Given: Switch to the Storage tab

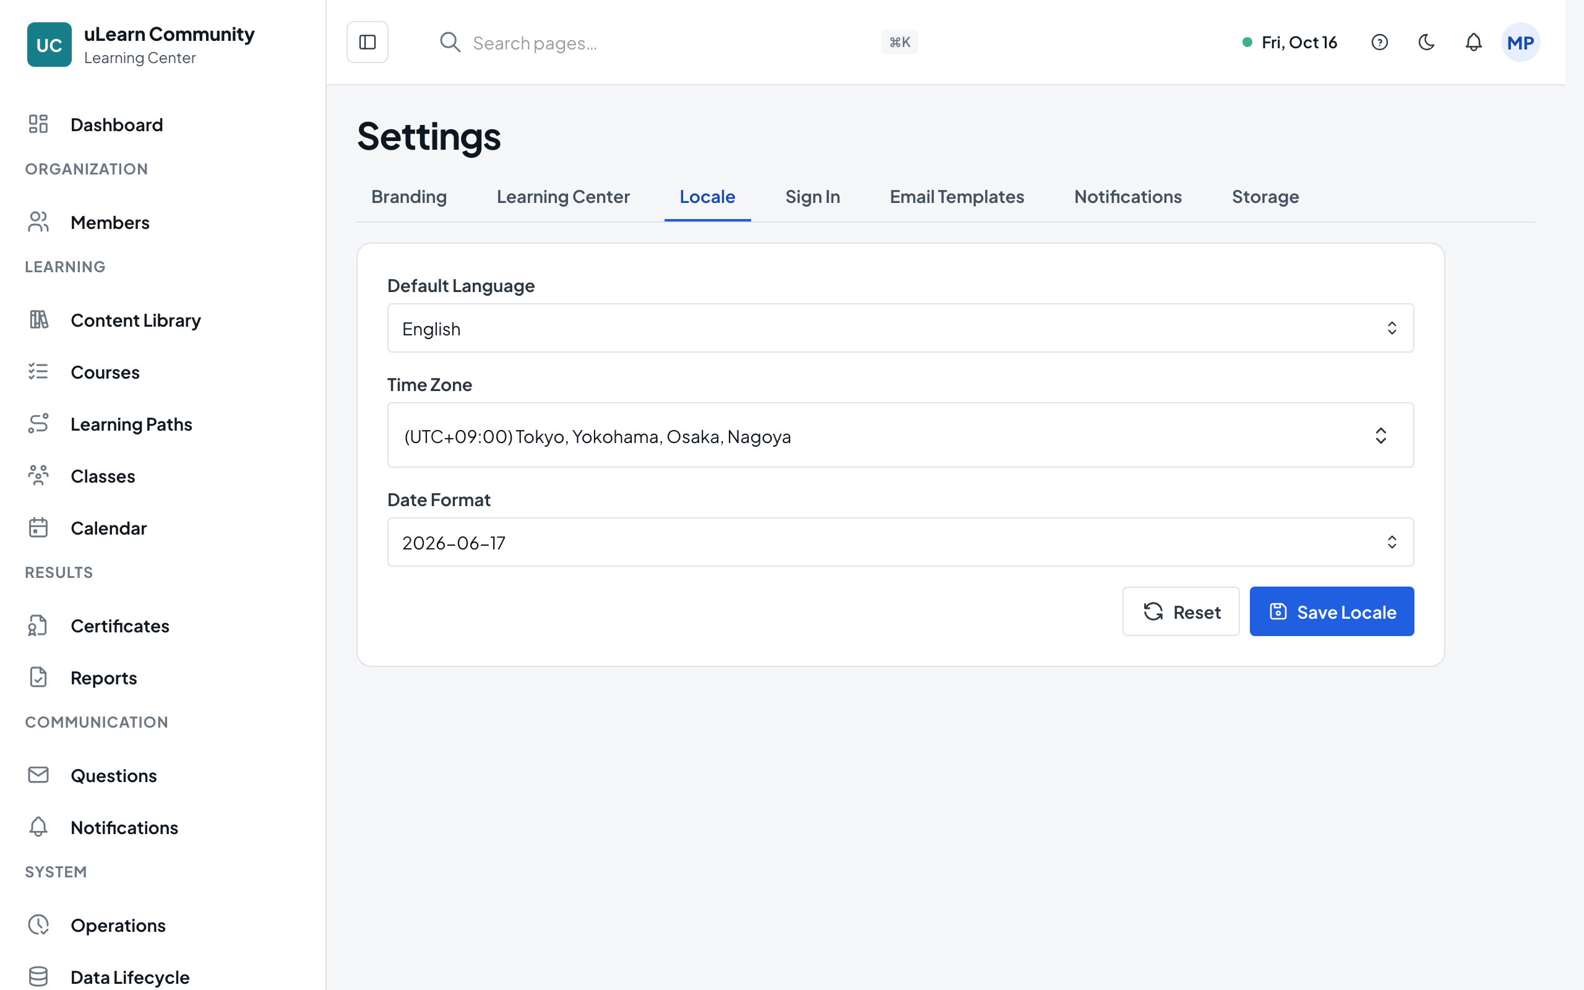Looking at the screenshot, I should [1265, 196].
